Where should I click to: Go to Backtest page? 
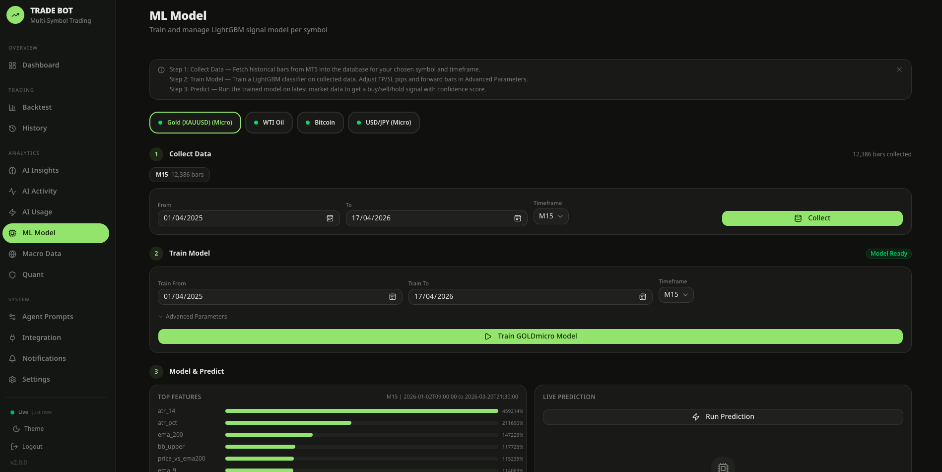[x=56, y=108]
